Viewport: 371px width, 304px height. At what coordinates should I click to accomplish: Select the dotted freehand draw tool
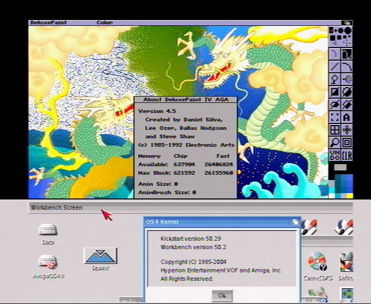pos(335,54)
